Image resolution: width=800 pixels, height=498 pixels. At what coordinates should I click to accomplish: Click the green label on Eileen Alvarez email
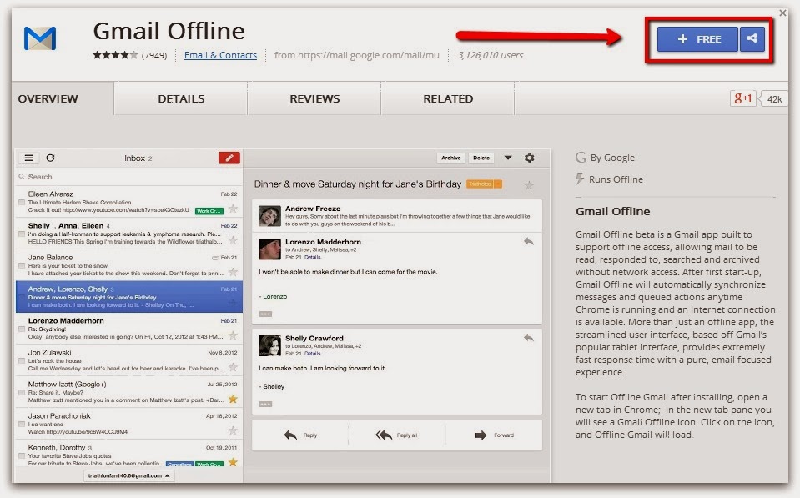(209, 211)
